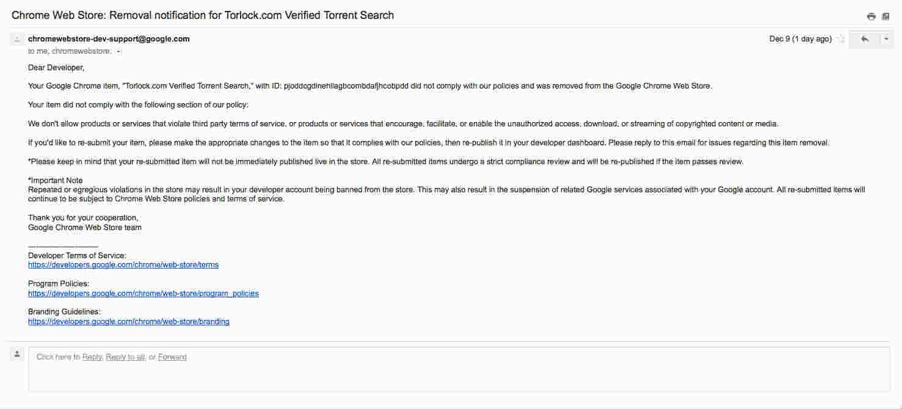Show details arrow after 'to me, chromewebstore'
The width and height of the screenshot is (902, 409).
pos(119,52)
